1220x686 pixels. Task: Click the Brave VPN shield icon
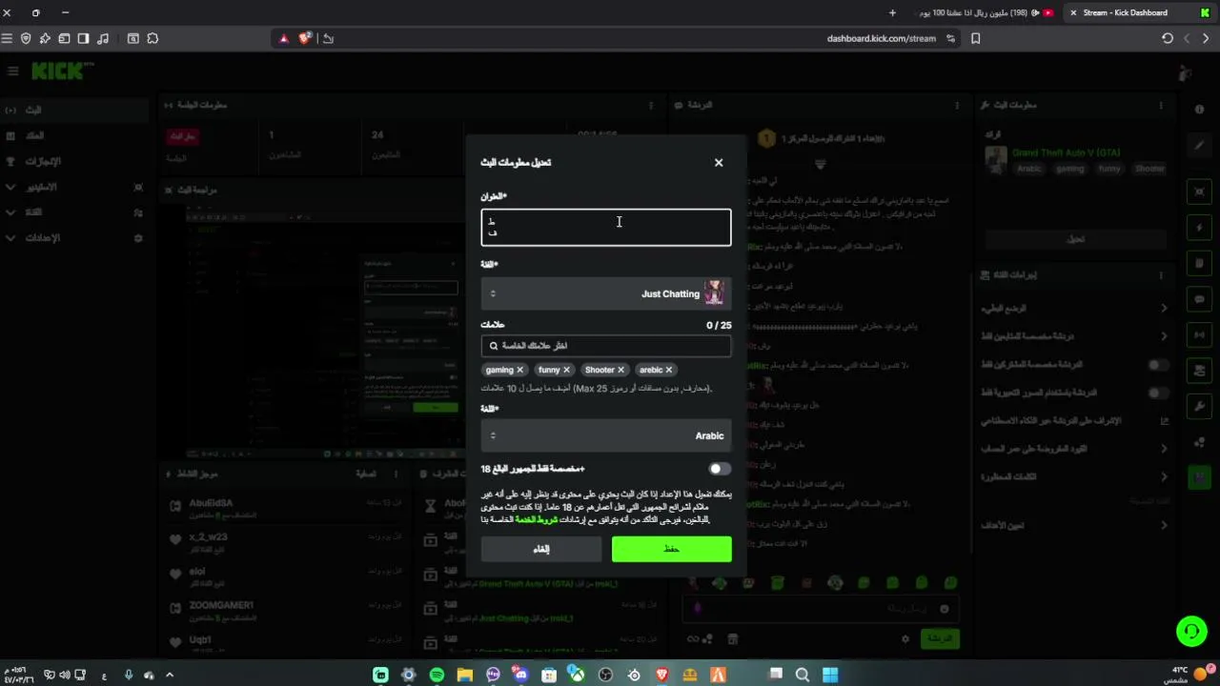click(26, 38)
